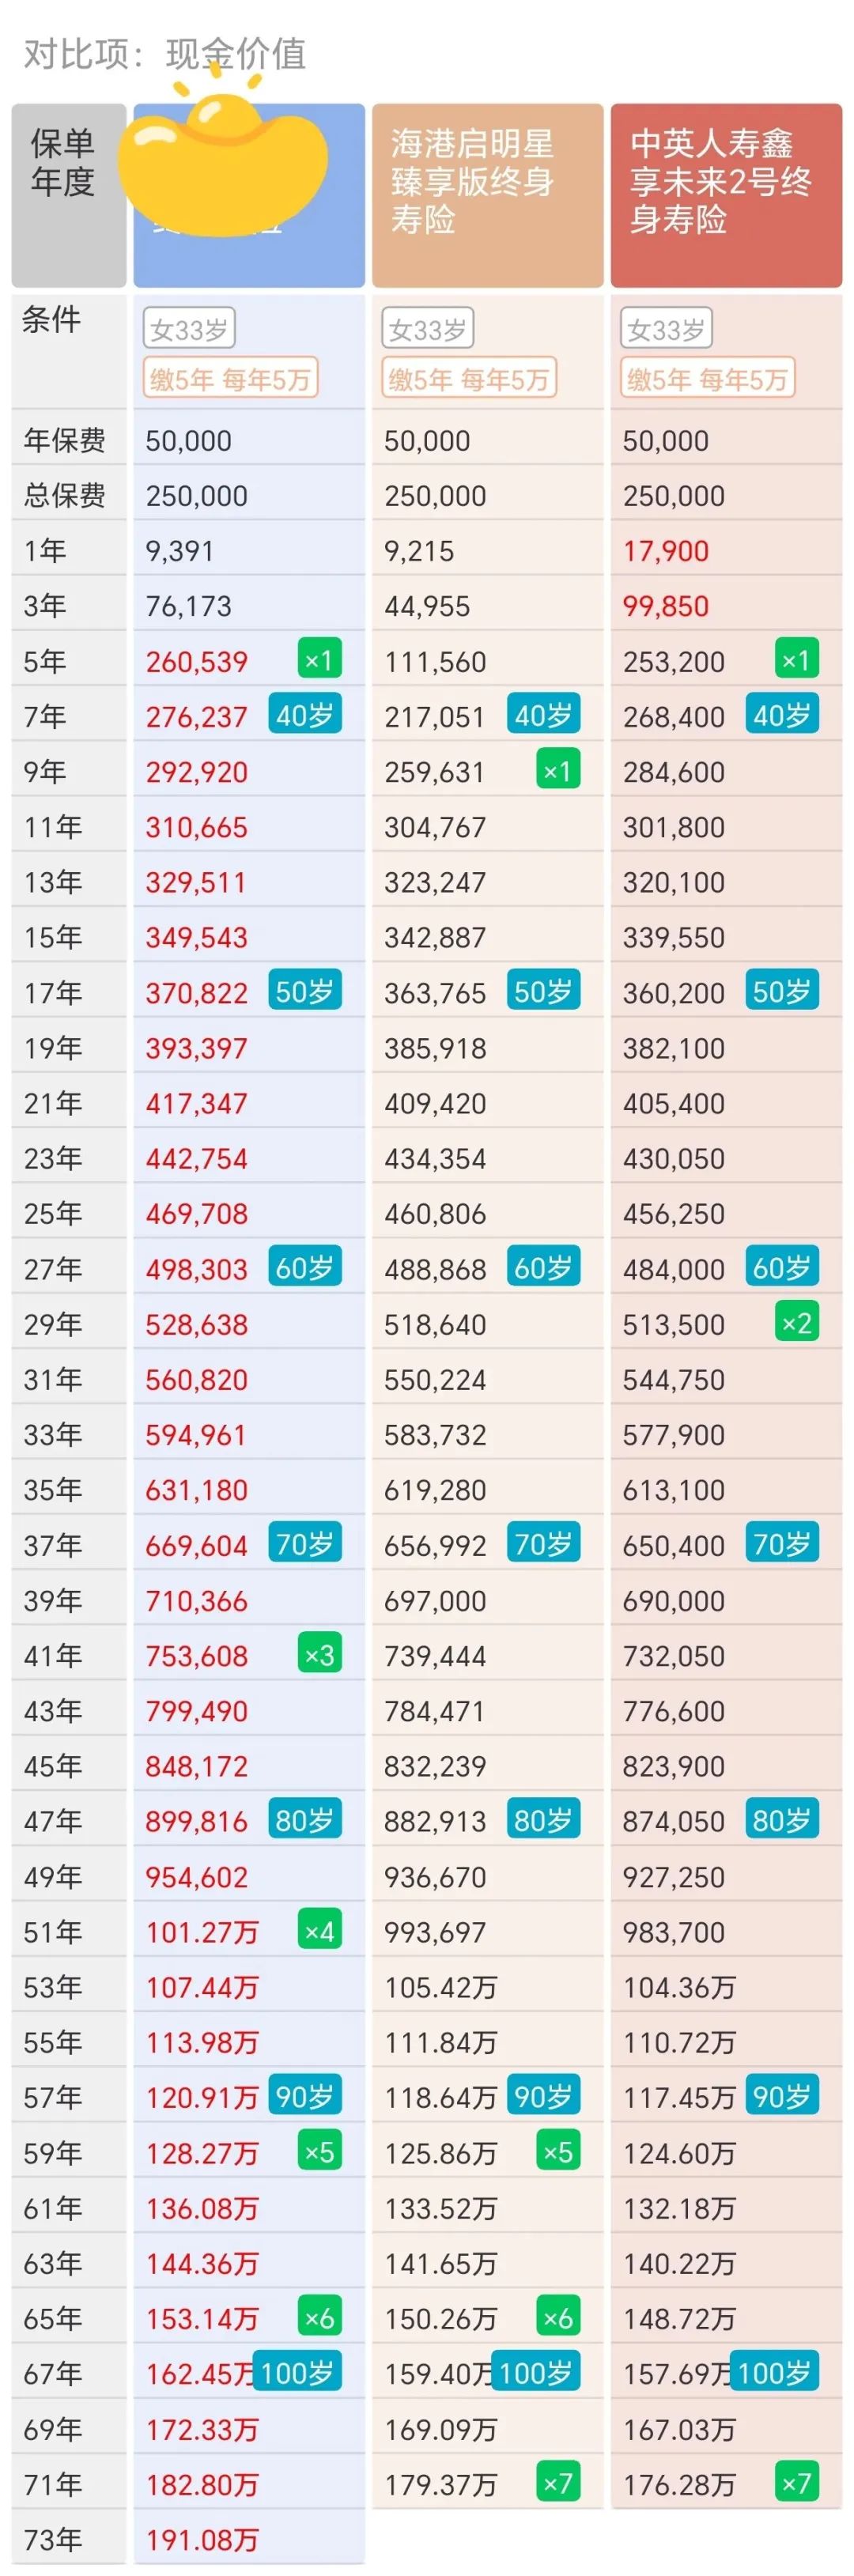The width and height of the screenshot is (854, 2576).
Task: Click the 对比项：现金价值 title text
Action: 165,53
